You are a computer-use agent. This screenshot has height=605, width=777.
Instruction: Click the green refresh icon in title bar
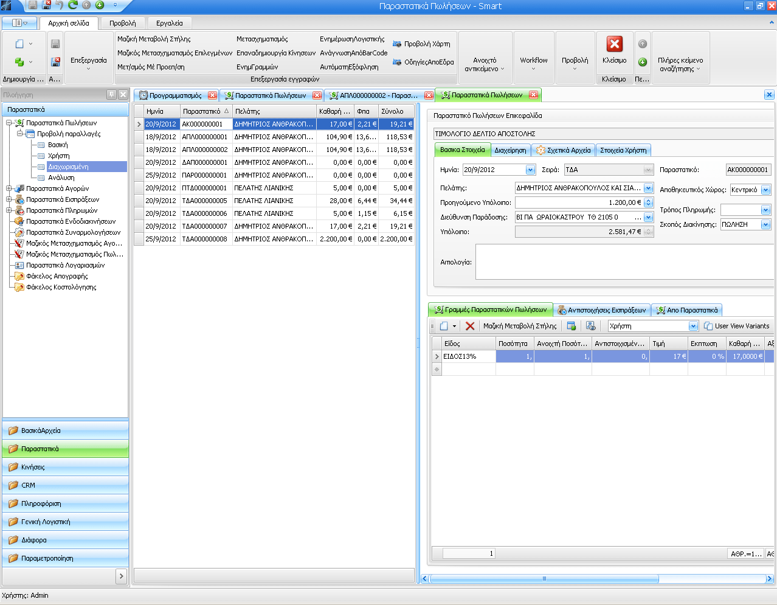pyautogui.click(x=73, y=5)
